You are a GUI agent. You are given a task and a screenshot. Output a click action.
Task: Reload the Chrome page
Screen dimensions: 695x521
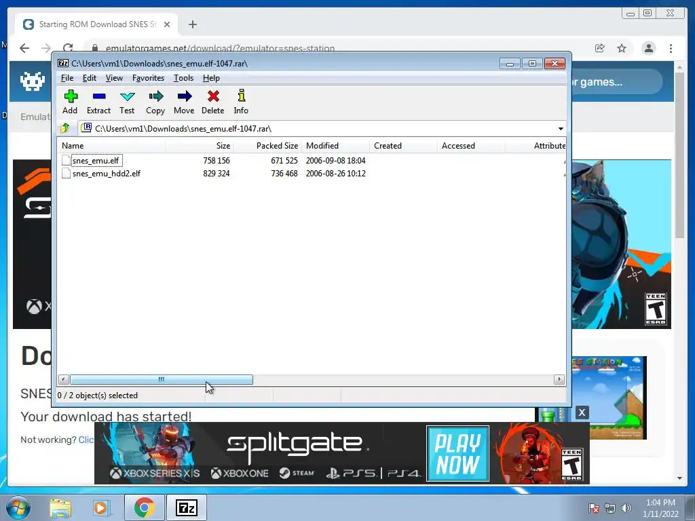(x=68, y=48)
